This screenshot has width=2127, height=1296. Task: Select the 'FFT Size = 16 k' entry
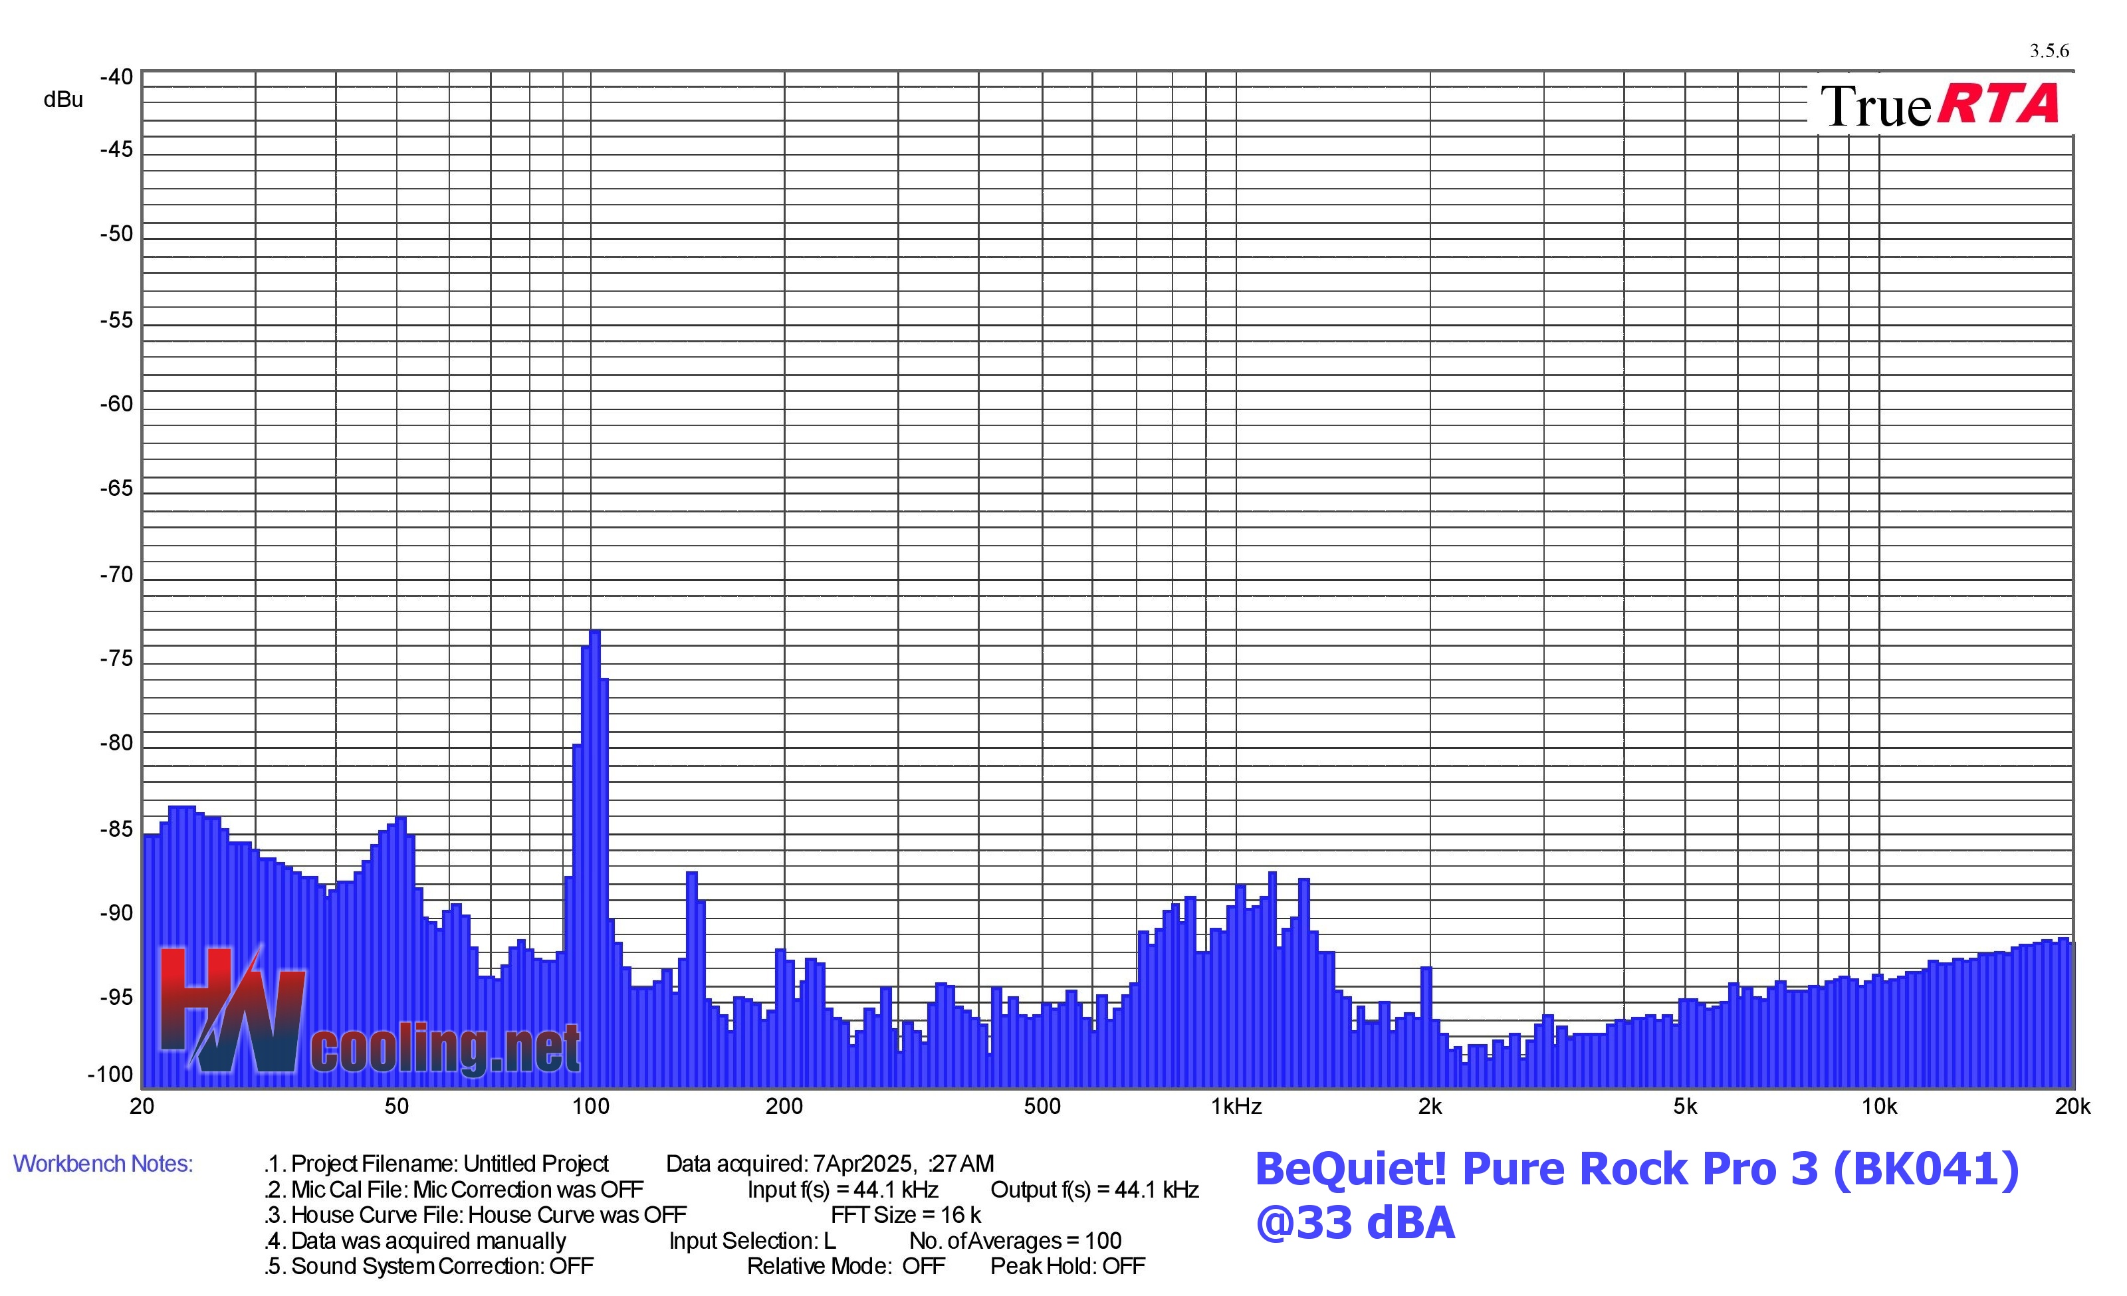pyautogui.click(x=905, y=1215)
